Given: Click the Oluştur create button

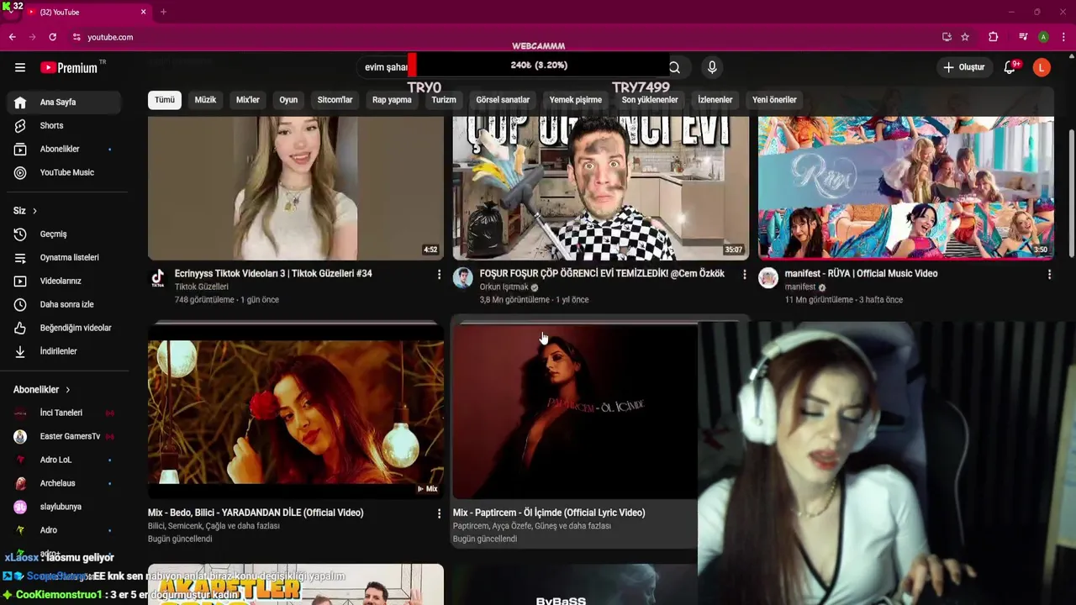Looking at the screenshot, I should click(964, 67).
